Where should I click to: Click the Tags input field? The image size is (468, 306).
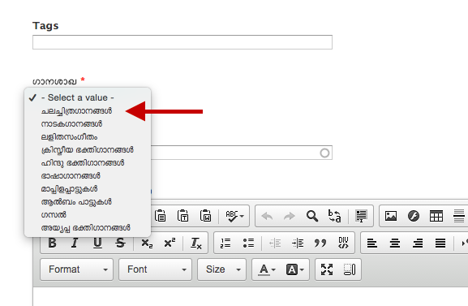182,42
